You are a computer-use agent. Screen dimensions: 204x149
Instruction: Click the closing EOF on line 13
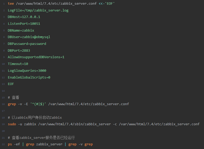pos(11,84)
